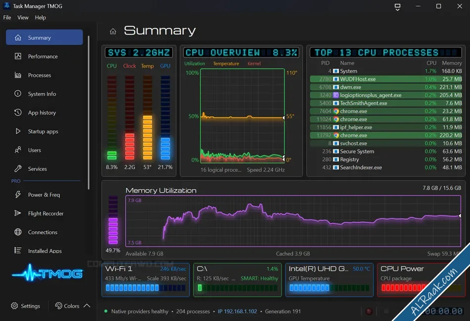Select TechSmithAgent.exe process
470x321 pixels.
click(x=386, y=103)
